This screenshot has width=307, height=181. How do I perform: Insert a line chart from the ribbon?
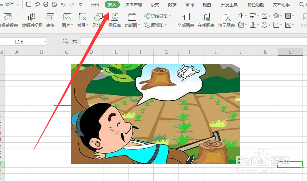(x=265, y=16)
